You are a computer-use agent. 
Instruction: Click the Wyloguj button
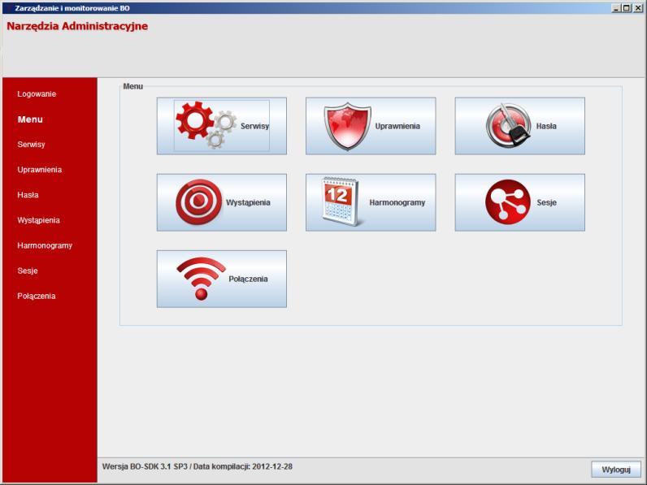click(616, 470)
